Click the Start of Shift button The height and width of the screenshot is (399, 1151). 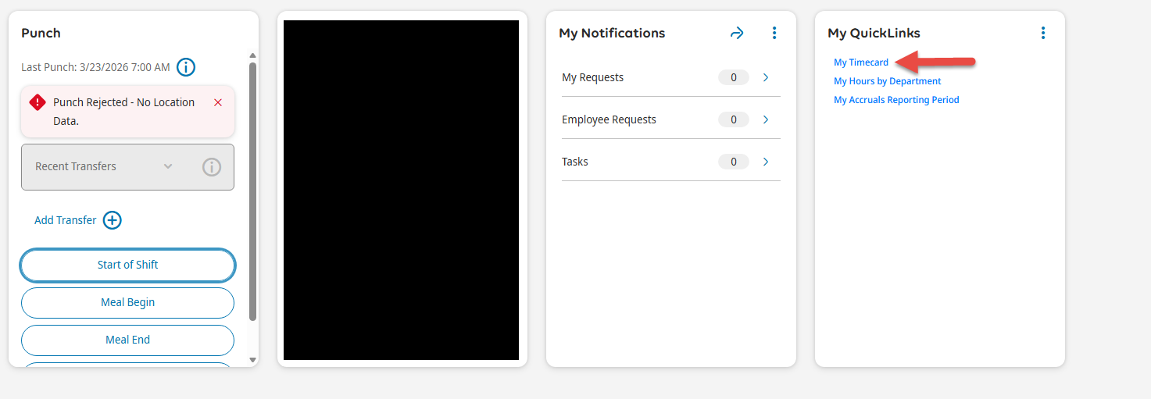click(x=127, y=265)
